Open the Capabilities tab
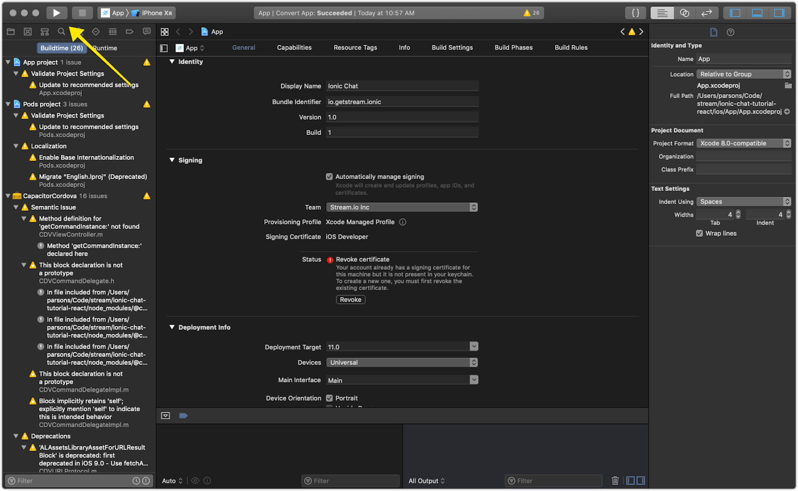Viewport: 798px width, 491px height. coord(294,48)
